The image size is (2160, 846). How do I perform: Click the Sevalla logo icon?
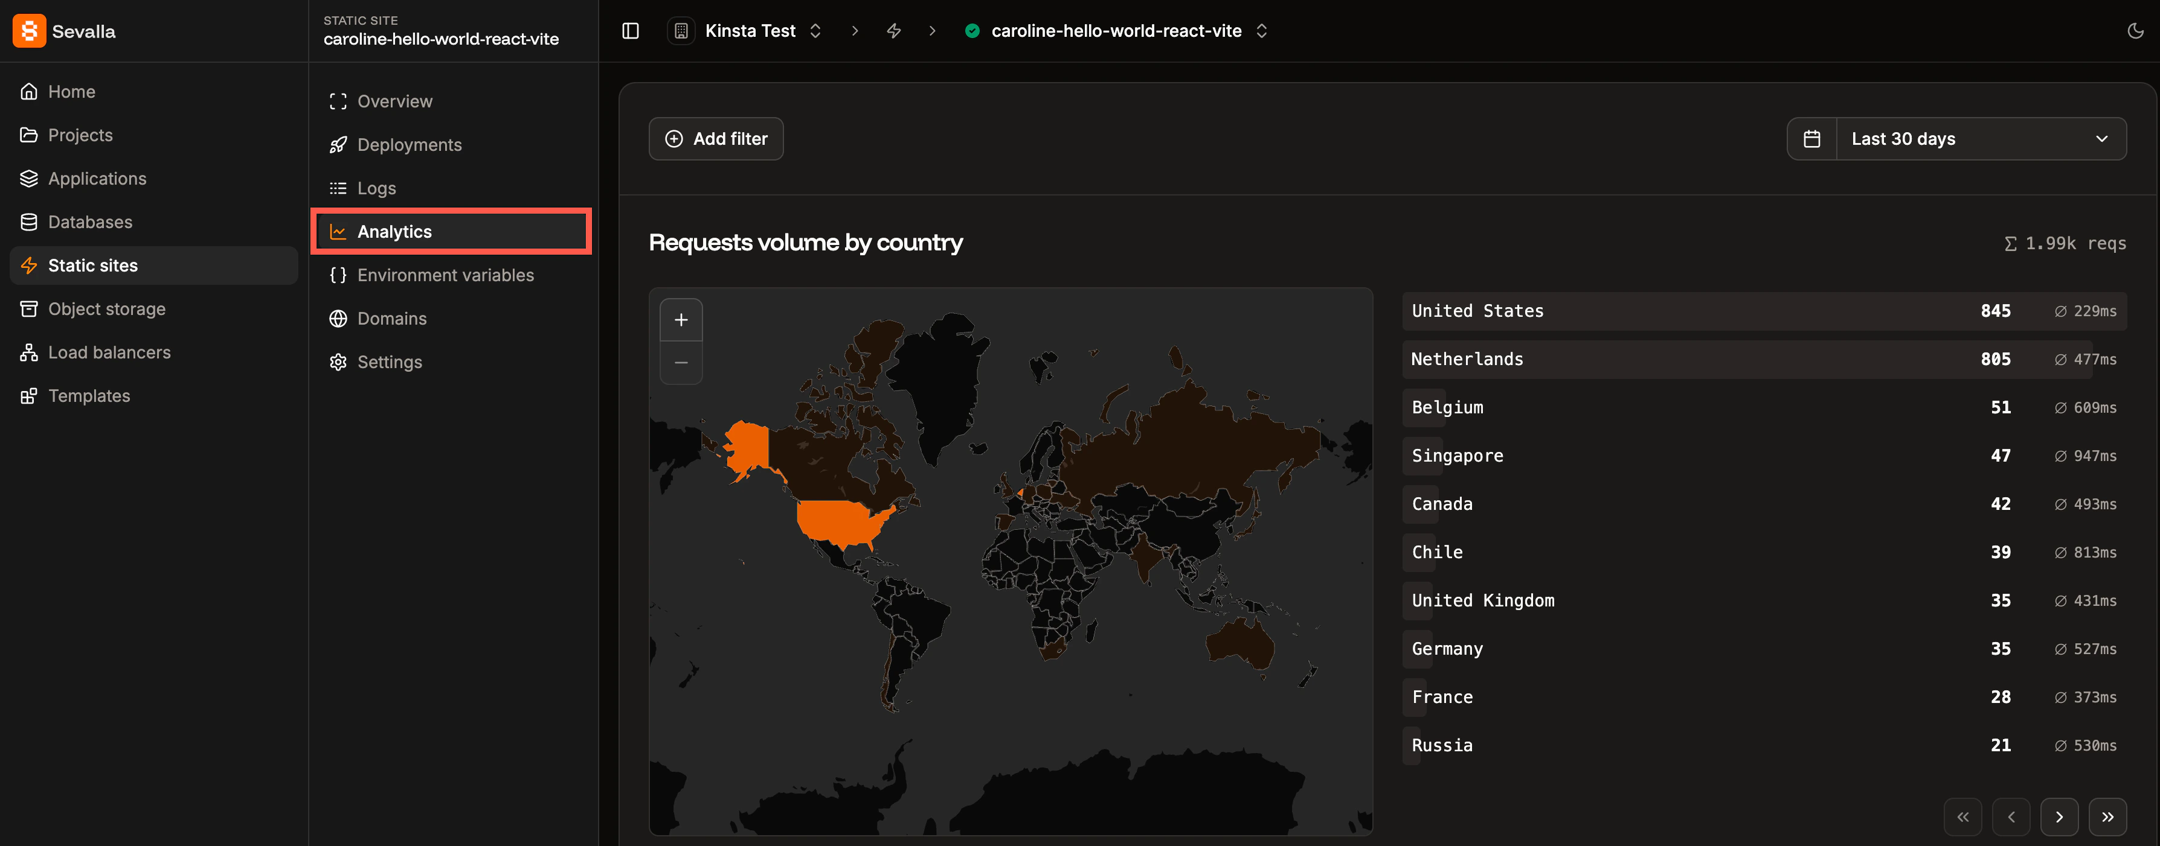click(30, 31)
